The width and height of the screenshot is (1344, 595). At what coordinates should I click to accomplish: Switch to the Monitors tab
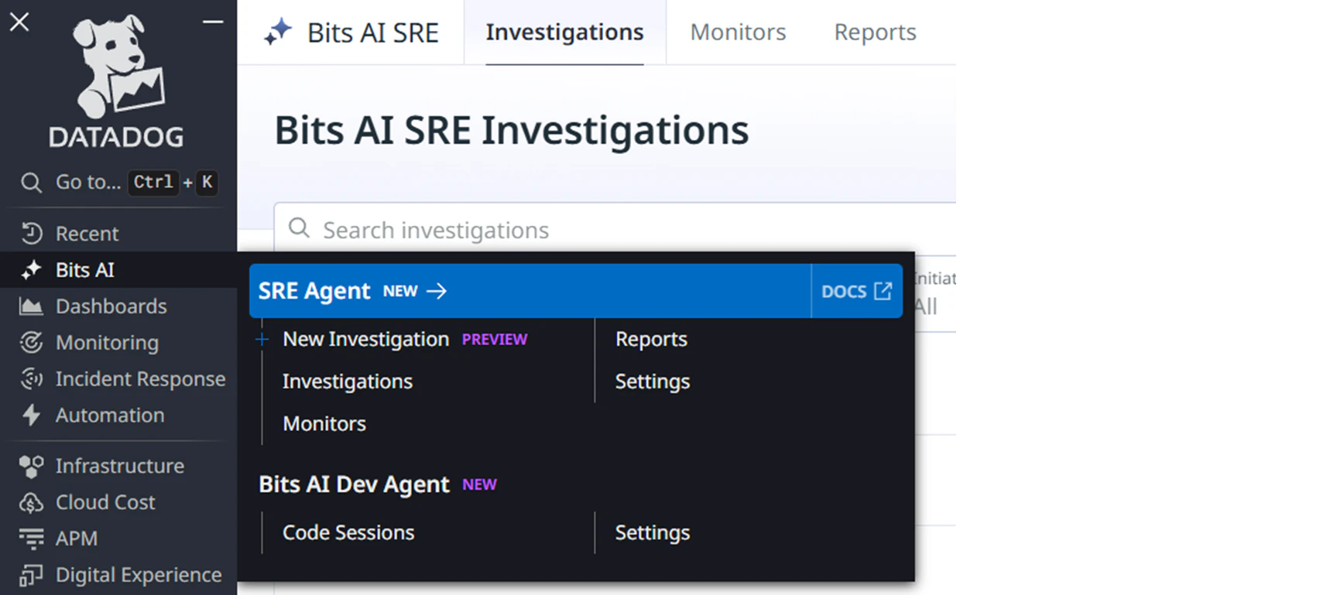[738, 32]
